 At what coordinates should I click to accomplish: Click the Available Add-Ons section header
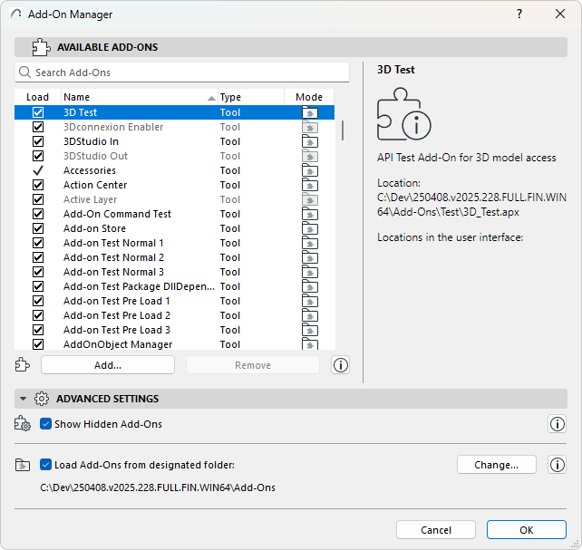291,47
